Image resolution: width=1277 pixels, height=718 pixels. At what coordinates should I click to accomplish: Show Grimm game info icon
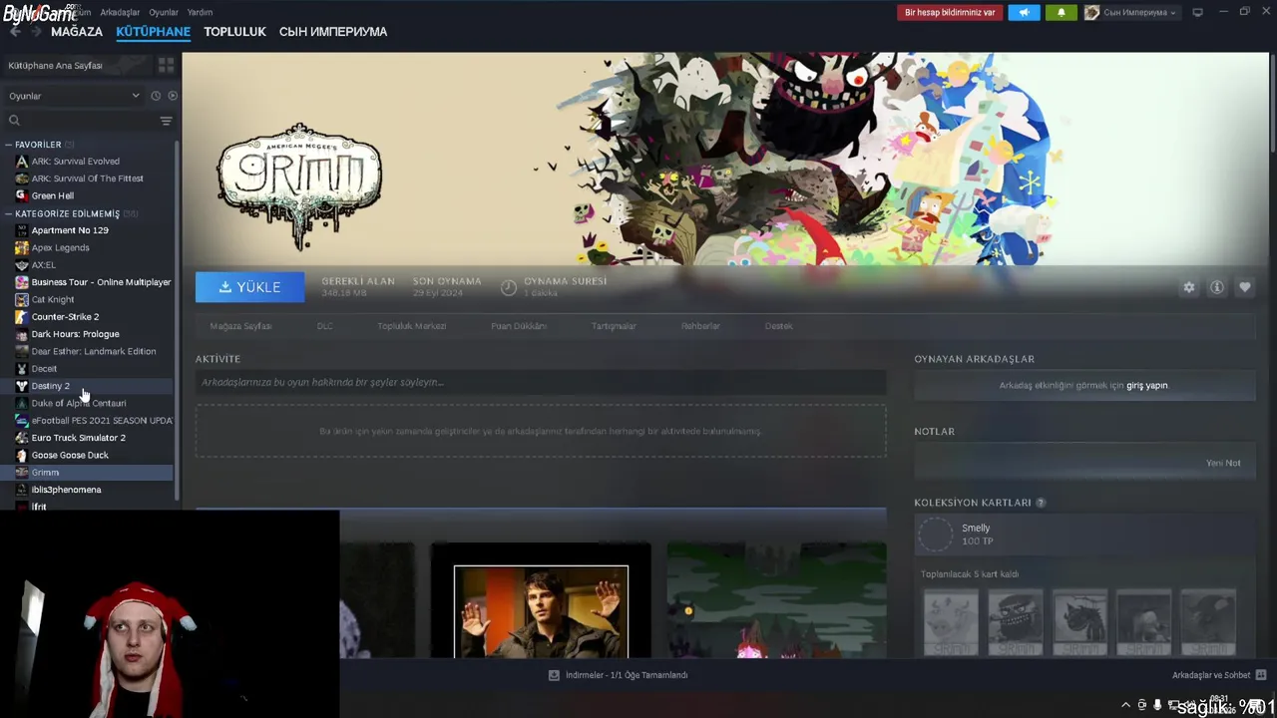pos(1217,287)
